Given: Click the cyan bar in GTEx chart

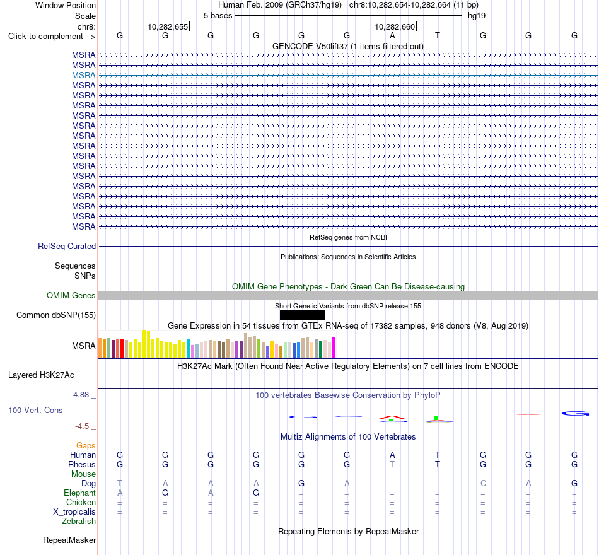Looking at the screenshot, I should pos(189,348).
